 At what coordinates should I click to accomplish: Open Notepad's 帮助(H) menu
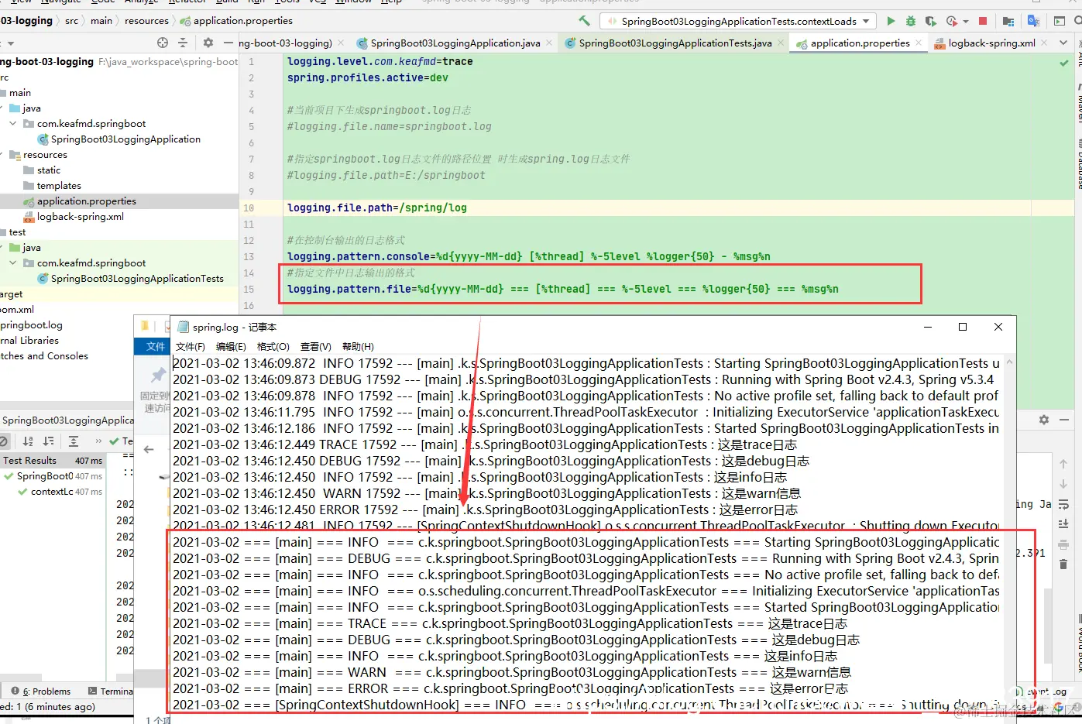click(358, 346)
